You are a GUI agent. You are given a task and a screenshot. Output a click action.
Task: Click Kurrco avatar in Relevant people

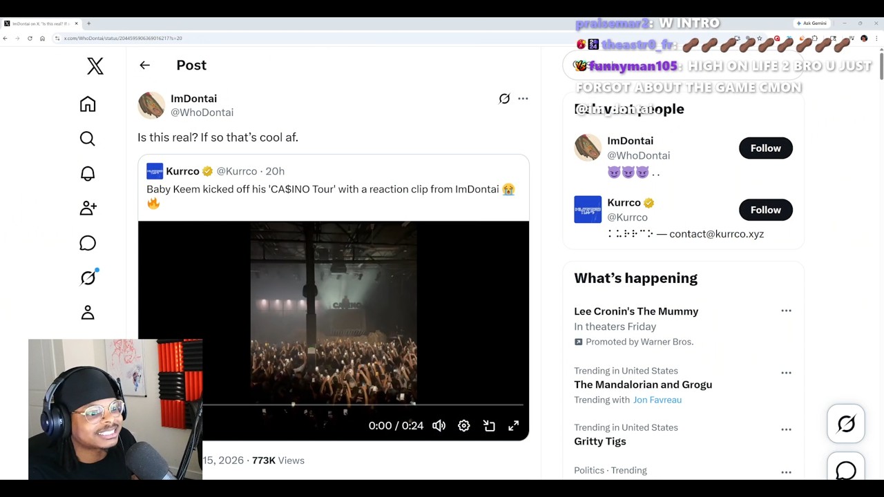click(588, 210)
